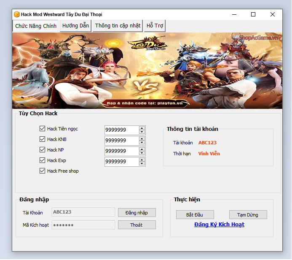This screenshot has height=260, width=292.
Task: Toggle the Hack NP checkbox
Action: click(42, 150)
